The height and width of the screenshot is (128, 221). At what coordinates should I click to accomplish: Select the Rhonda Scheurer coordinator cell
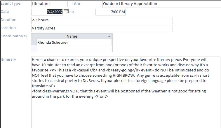click(x=74, y=42)
